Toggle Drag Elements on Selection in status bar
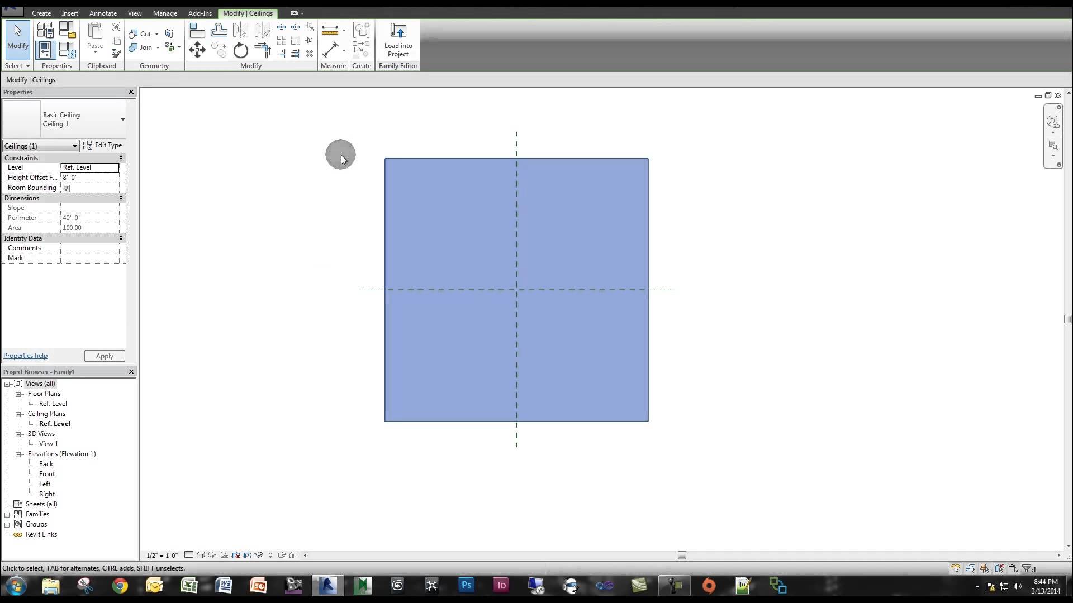 pyautogui.click(x=1014, y=568)
